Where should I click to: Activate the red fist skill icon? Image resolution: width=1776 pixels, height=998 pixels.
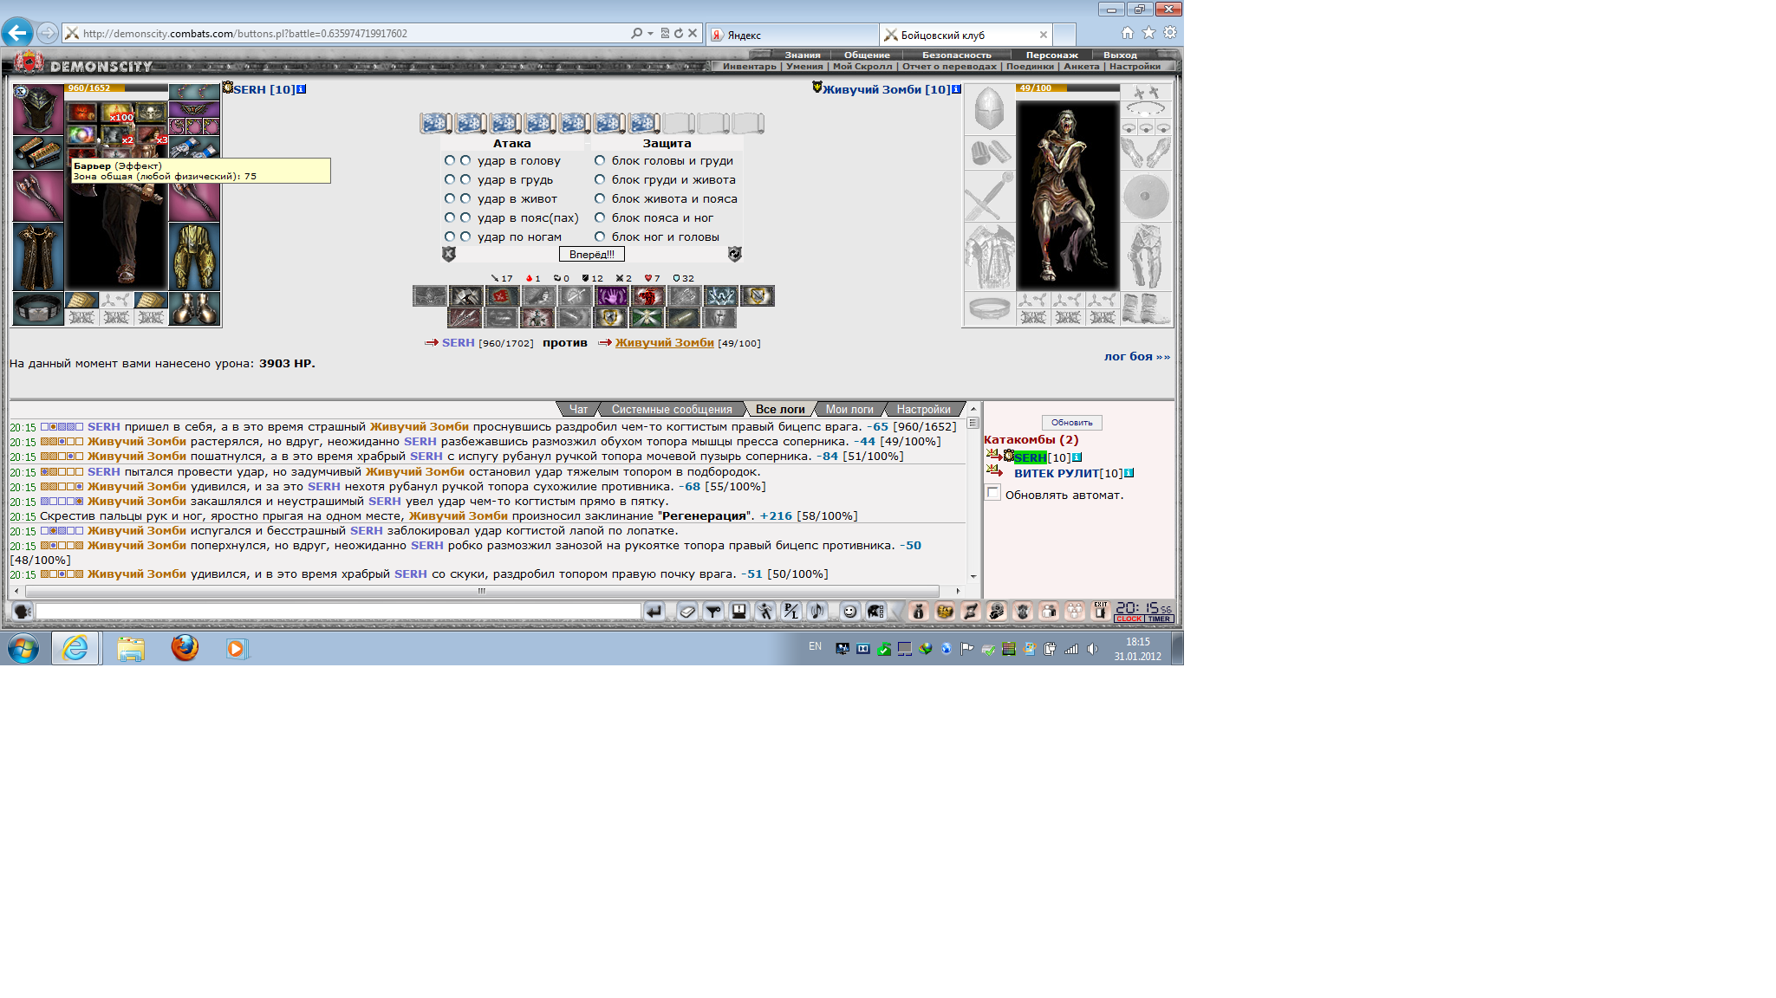648,296
